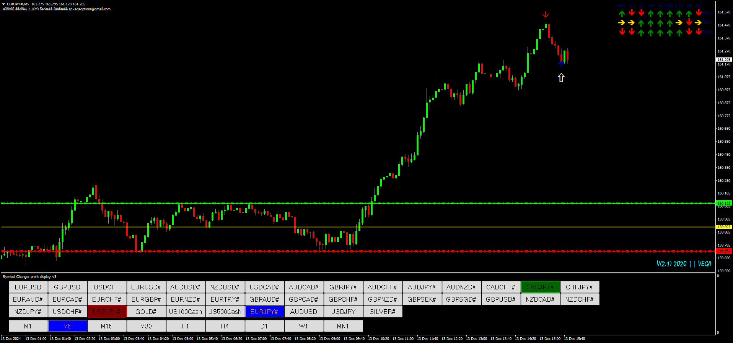Click the chart title dropdown triangle beside EURJPY#,M5

[x=3, y=4]
